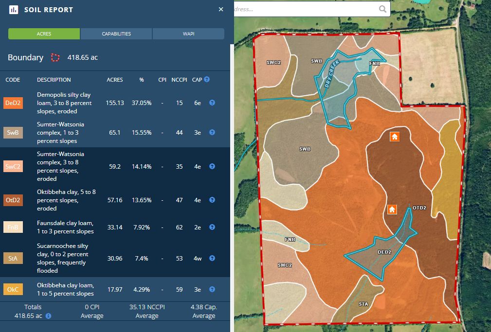Click the red dashed boundary icon beside Boundary
Image resolution: width=491 pixels, height=332 pixels.
[x=55, y=57]
